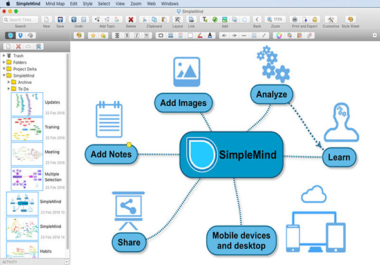Screen dimensions: 380x265
Task: Select the Analyze topic
Action: [271, 94]
